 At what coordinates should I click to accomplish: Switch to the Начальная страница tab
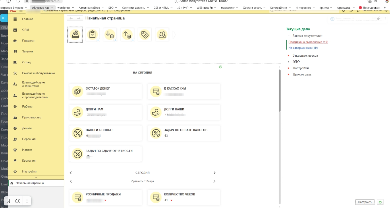coord(30,183)
